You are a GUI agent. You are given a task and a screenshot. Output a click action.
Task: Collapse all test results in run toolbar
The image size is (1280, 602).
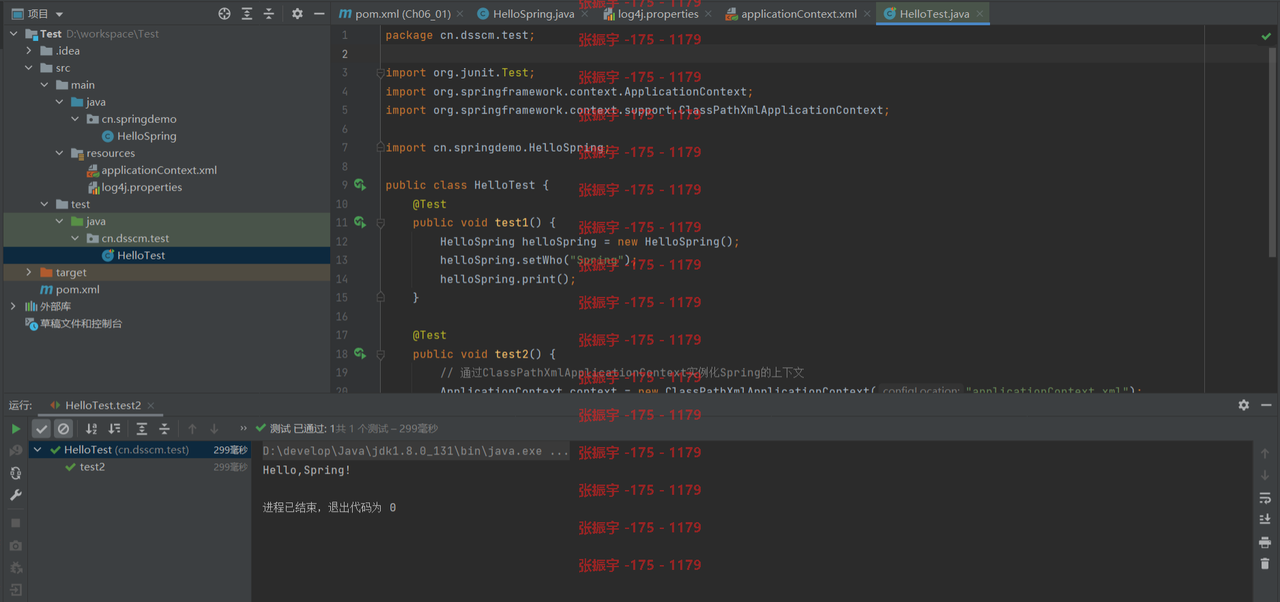tap(164, 429)
